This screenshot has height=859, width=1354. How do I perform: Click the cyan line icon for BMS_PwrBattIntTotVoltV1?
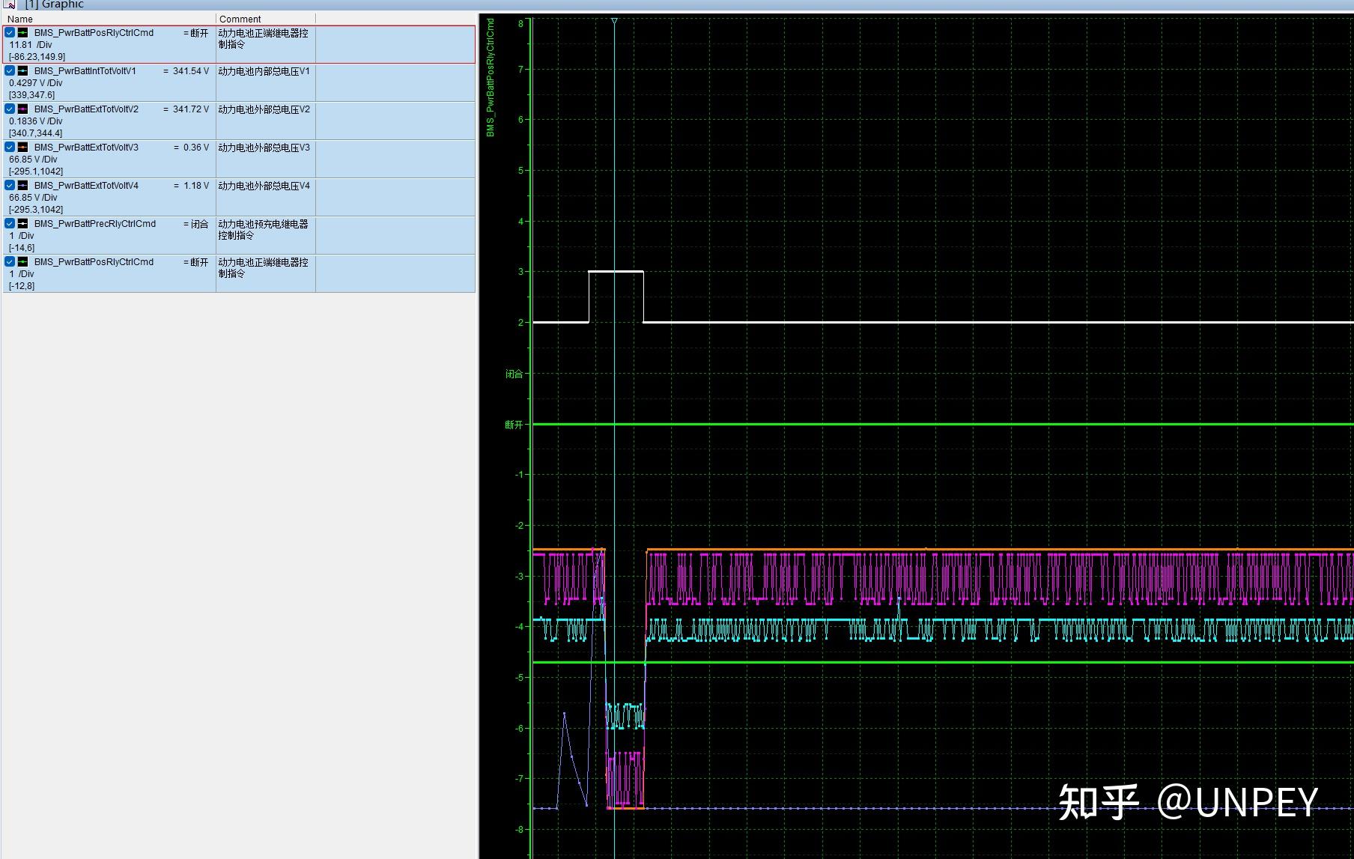[23, 71]
